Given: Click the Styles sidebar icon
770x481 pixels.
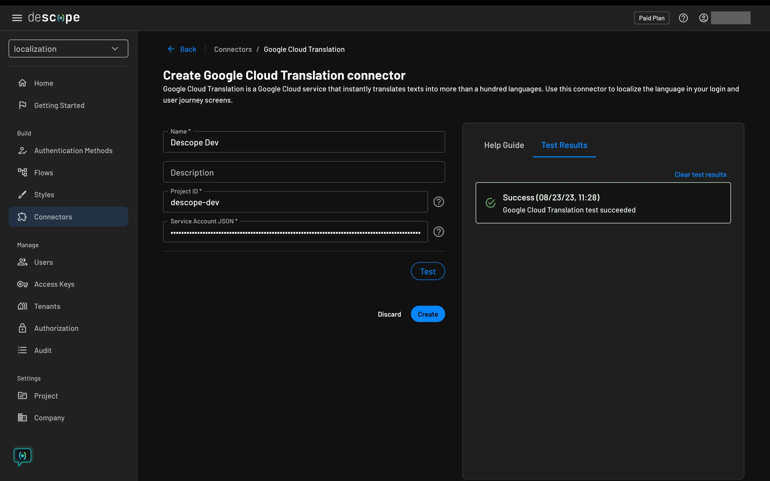Looking at the screenshot, I should (23, 195).
